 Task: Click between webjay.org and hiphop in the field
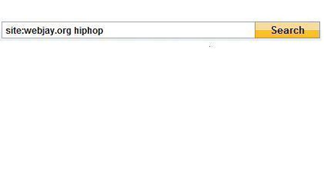tap(73, 31)
